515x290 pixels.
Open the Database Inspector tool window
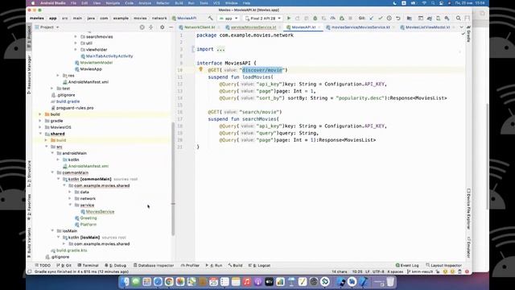tap(154, 265)
